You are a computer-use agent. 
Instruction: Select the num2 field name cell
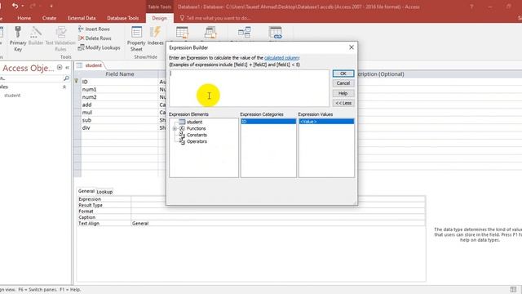pyautogui.click(x=120, y=97)
